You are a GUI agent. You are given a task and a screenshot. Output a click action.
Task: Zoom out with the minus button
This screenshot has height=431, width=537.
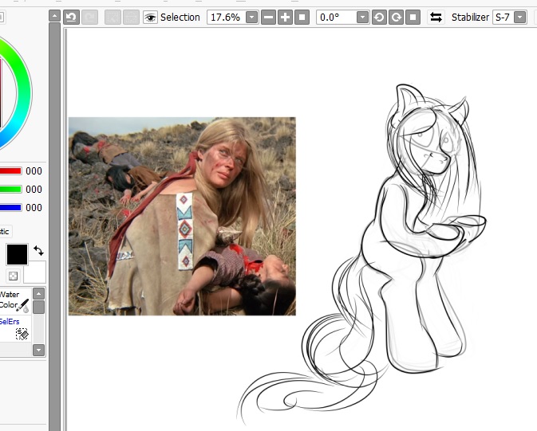[x=268, y=17]
